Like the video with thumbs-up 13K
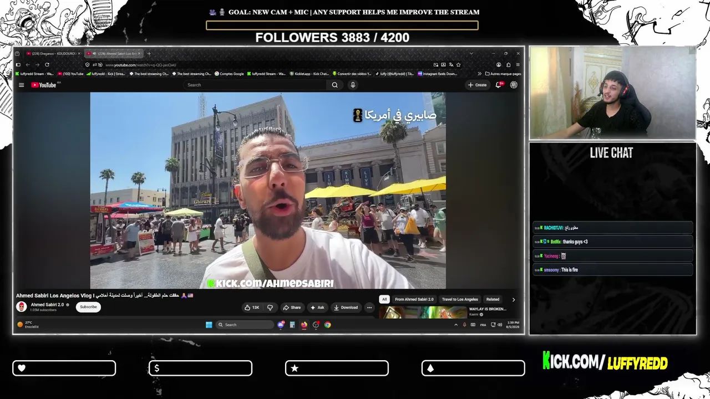 (252, 308)
